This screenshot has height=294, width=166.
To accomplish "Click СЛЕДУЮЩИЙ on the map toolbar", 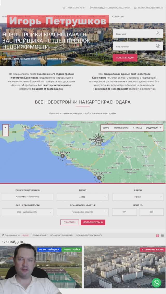I will (152, 128).
